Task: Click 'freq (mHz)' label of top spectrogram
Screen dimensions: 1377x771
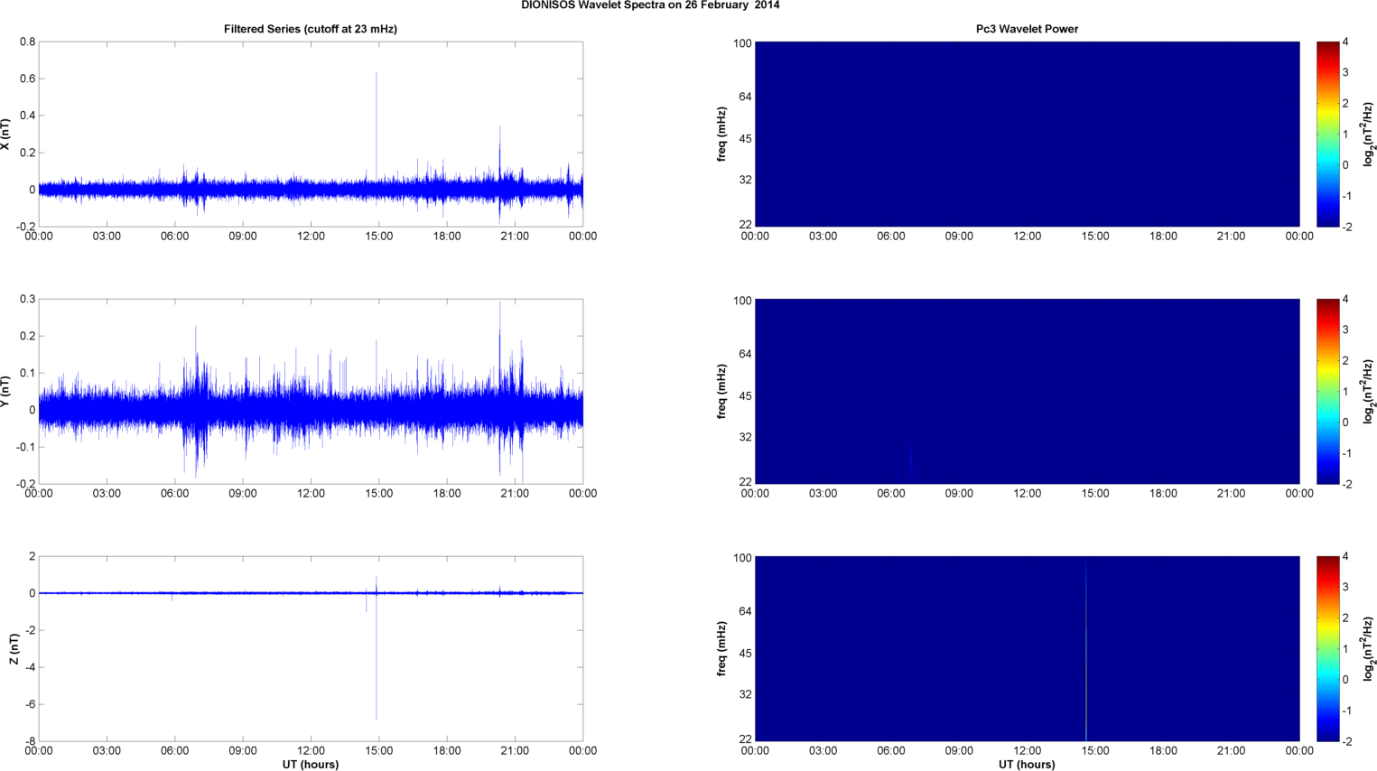Action: (x=721, y=135)
